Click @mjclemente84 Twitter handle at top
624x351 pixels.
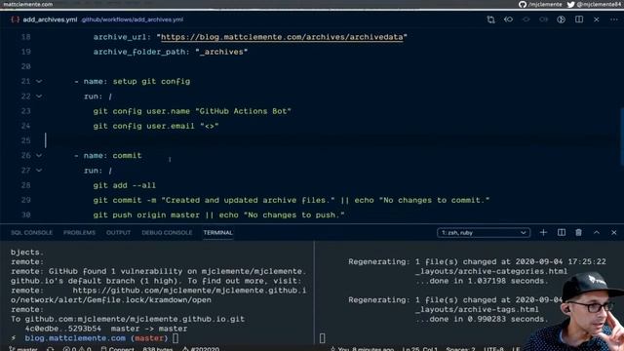tap(600, 4)
